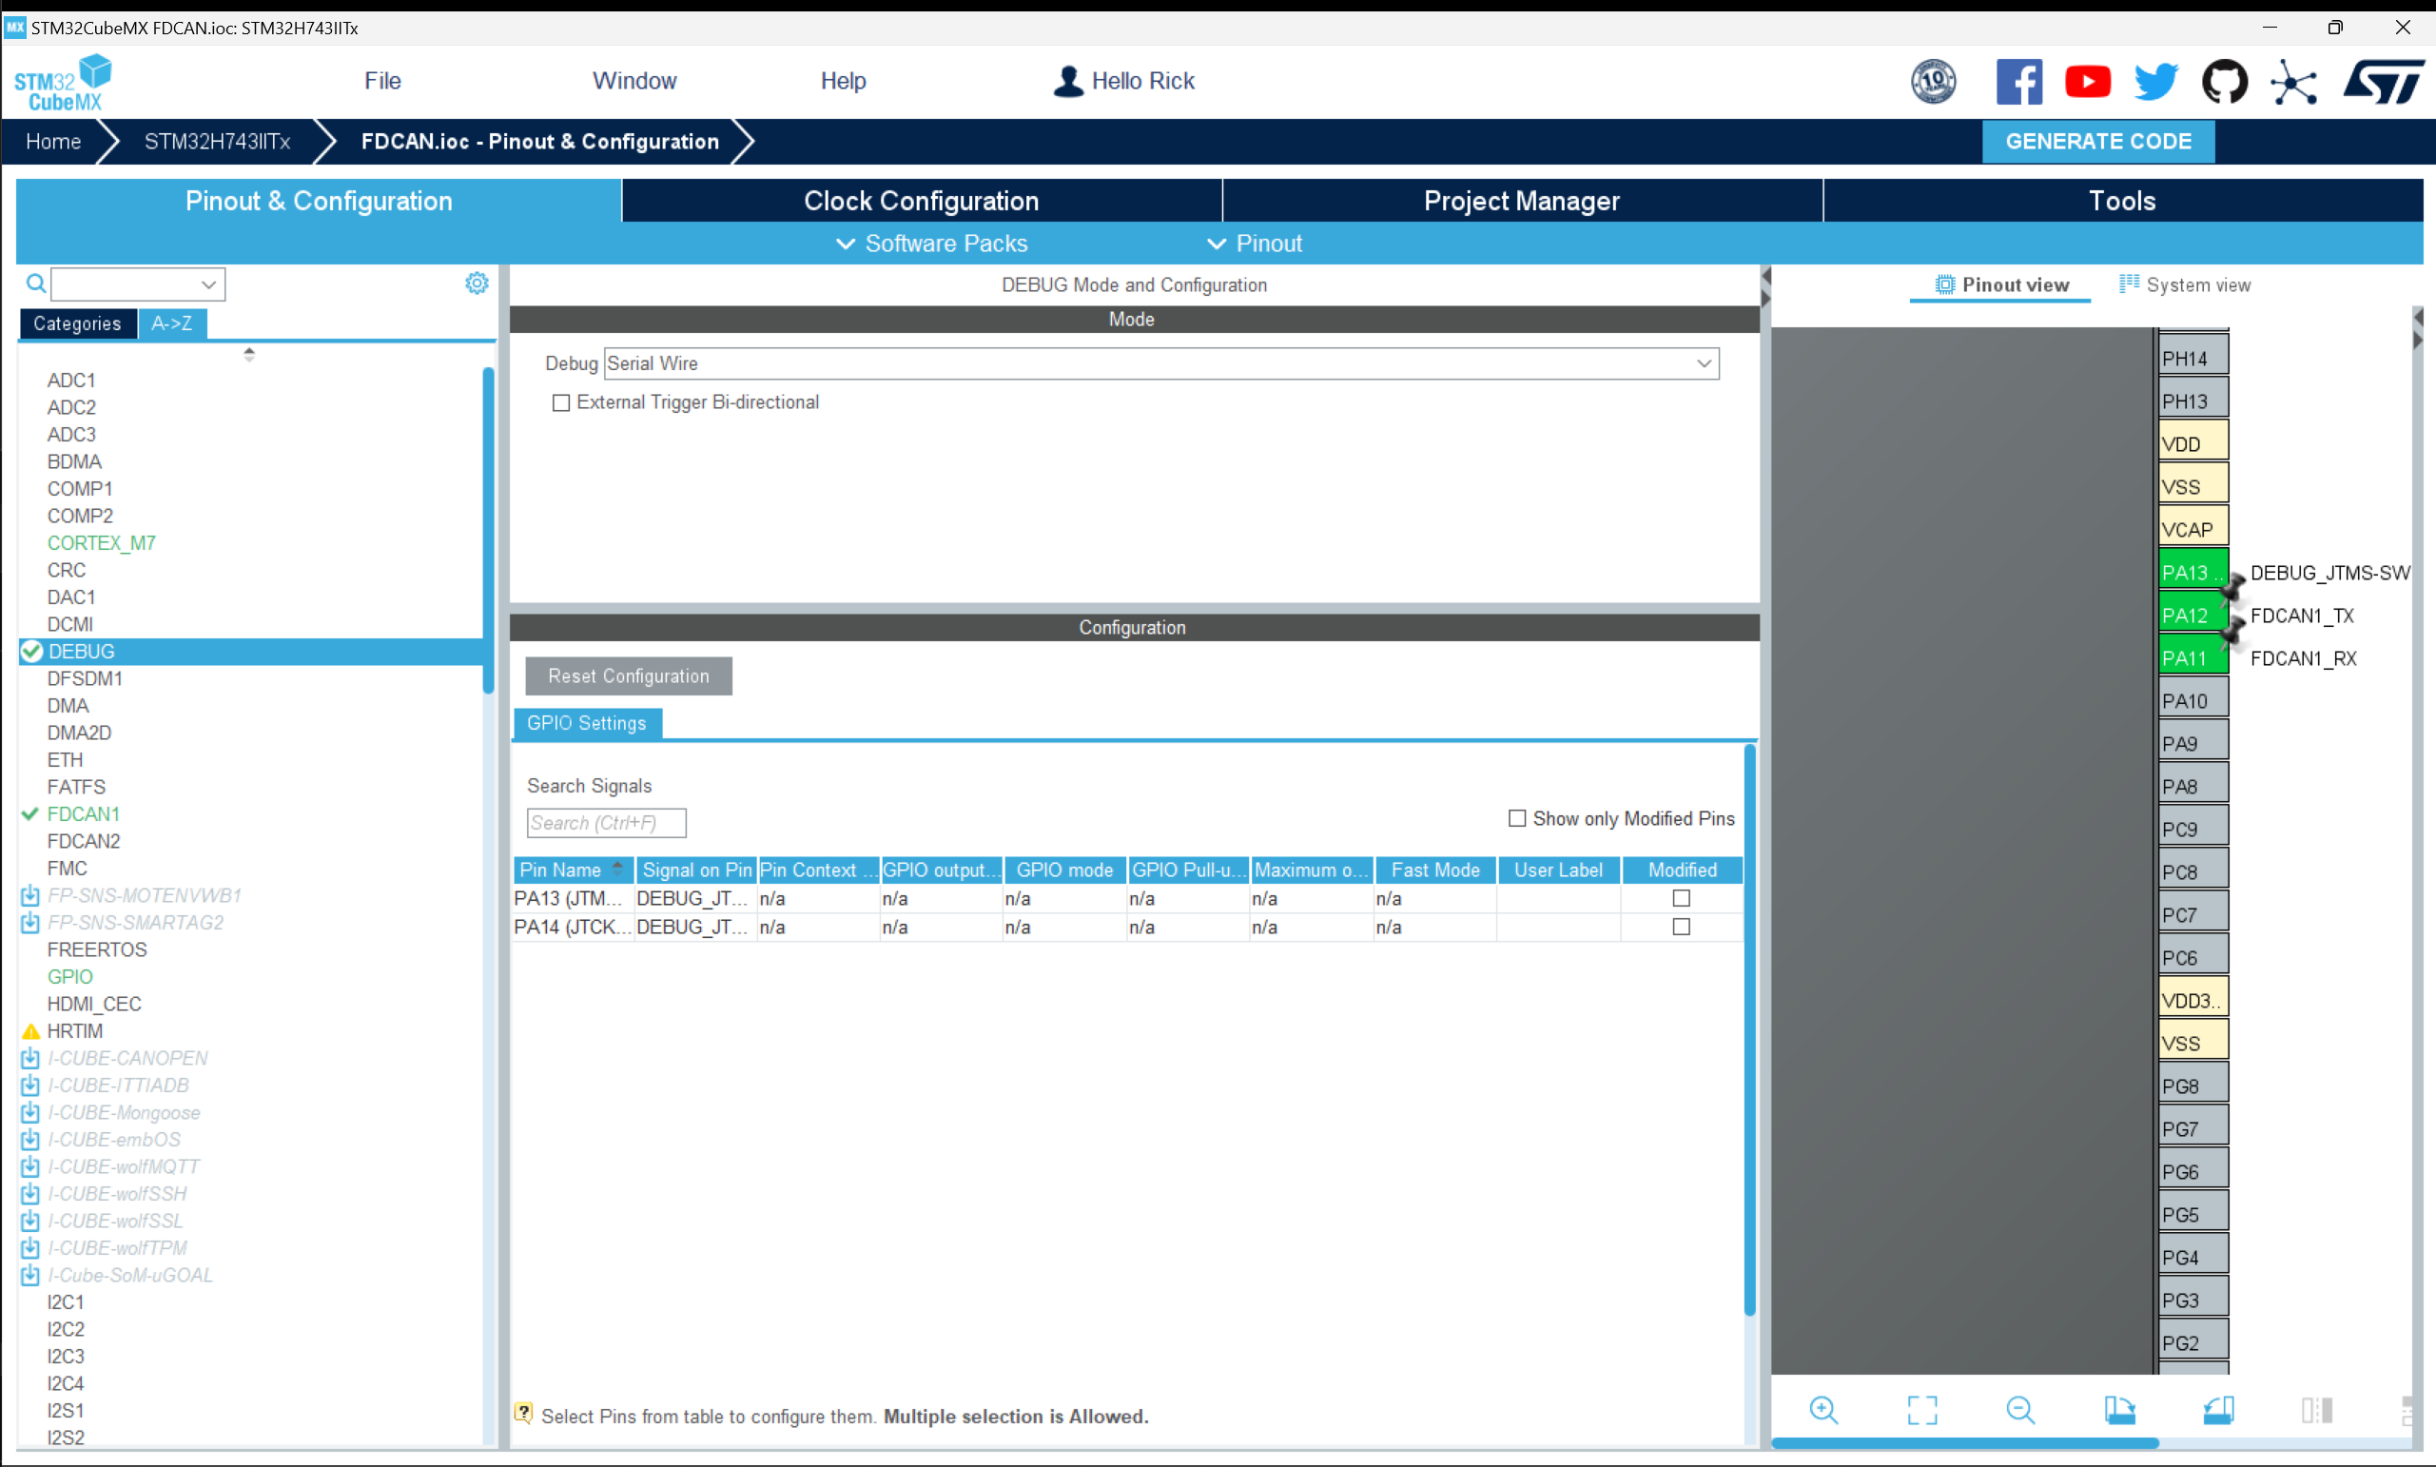
Task: Click the Search Signals input field
Action: coord(605,823)
